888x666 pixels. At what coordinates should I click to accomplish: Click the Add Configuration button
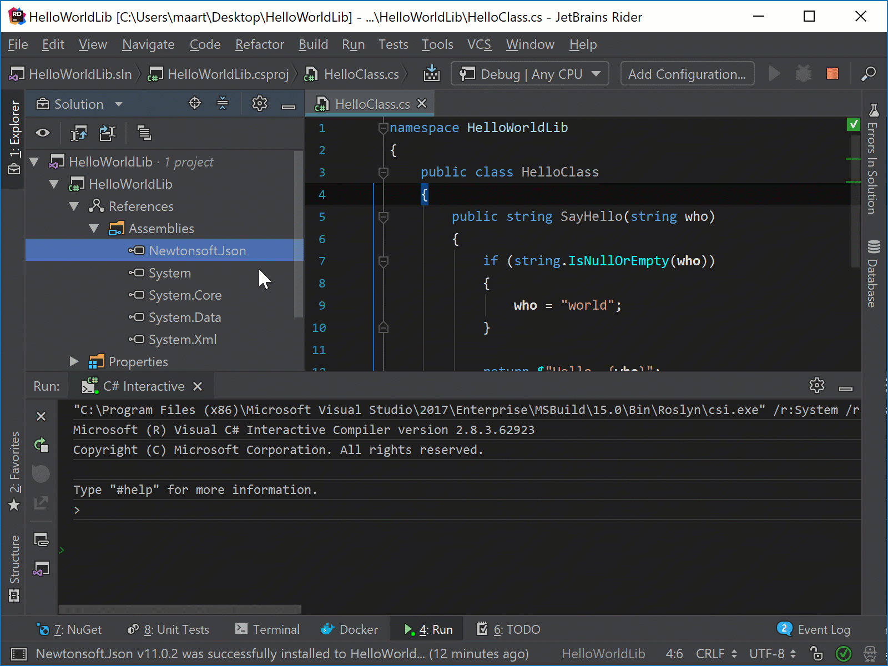687,74
